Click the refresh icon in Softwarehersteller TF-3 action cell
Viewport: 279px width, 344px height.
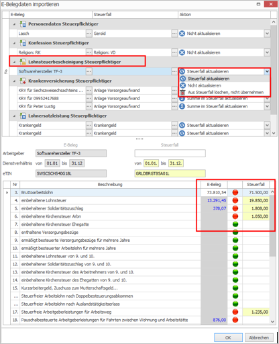point(182,71)
